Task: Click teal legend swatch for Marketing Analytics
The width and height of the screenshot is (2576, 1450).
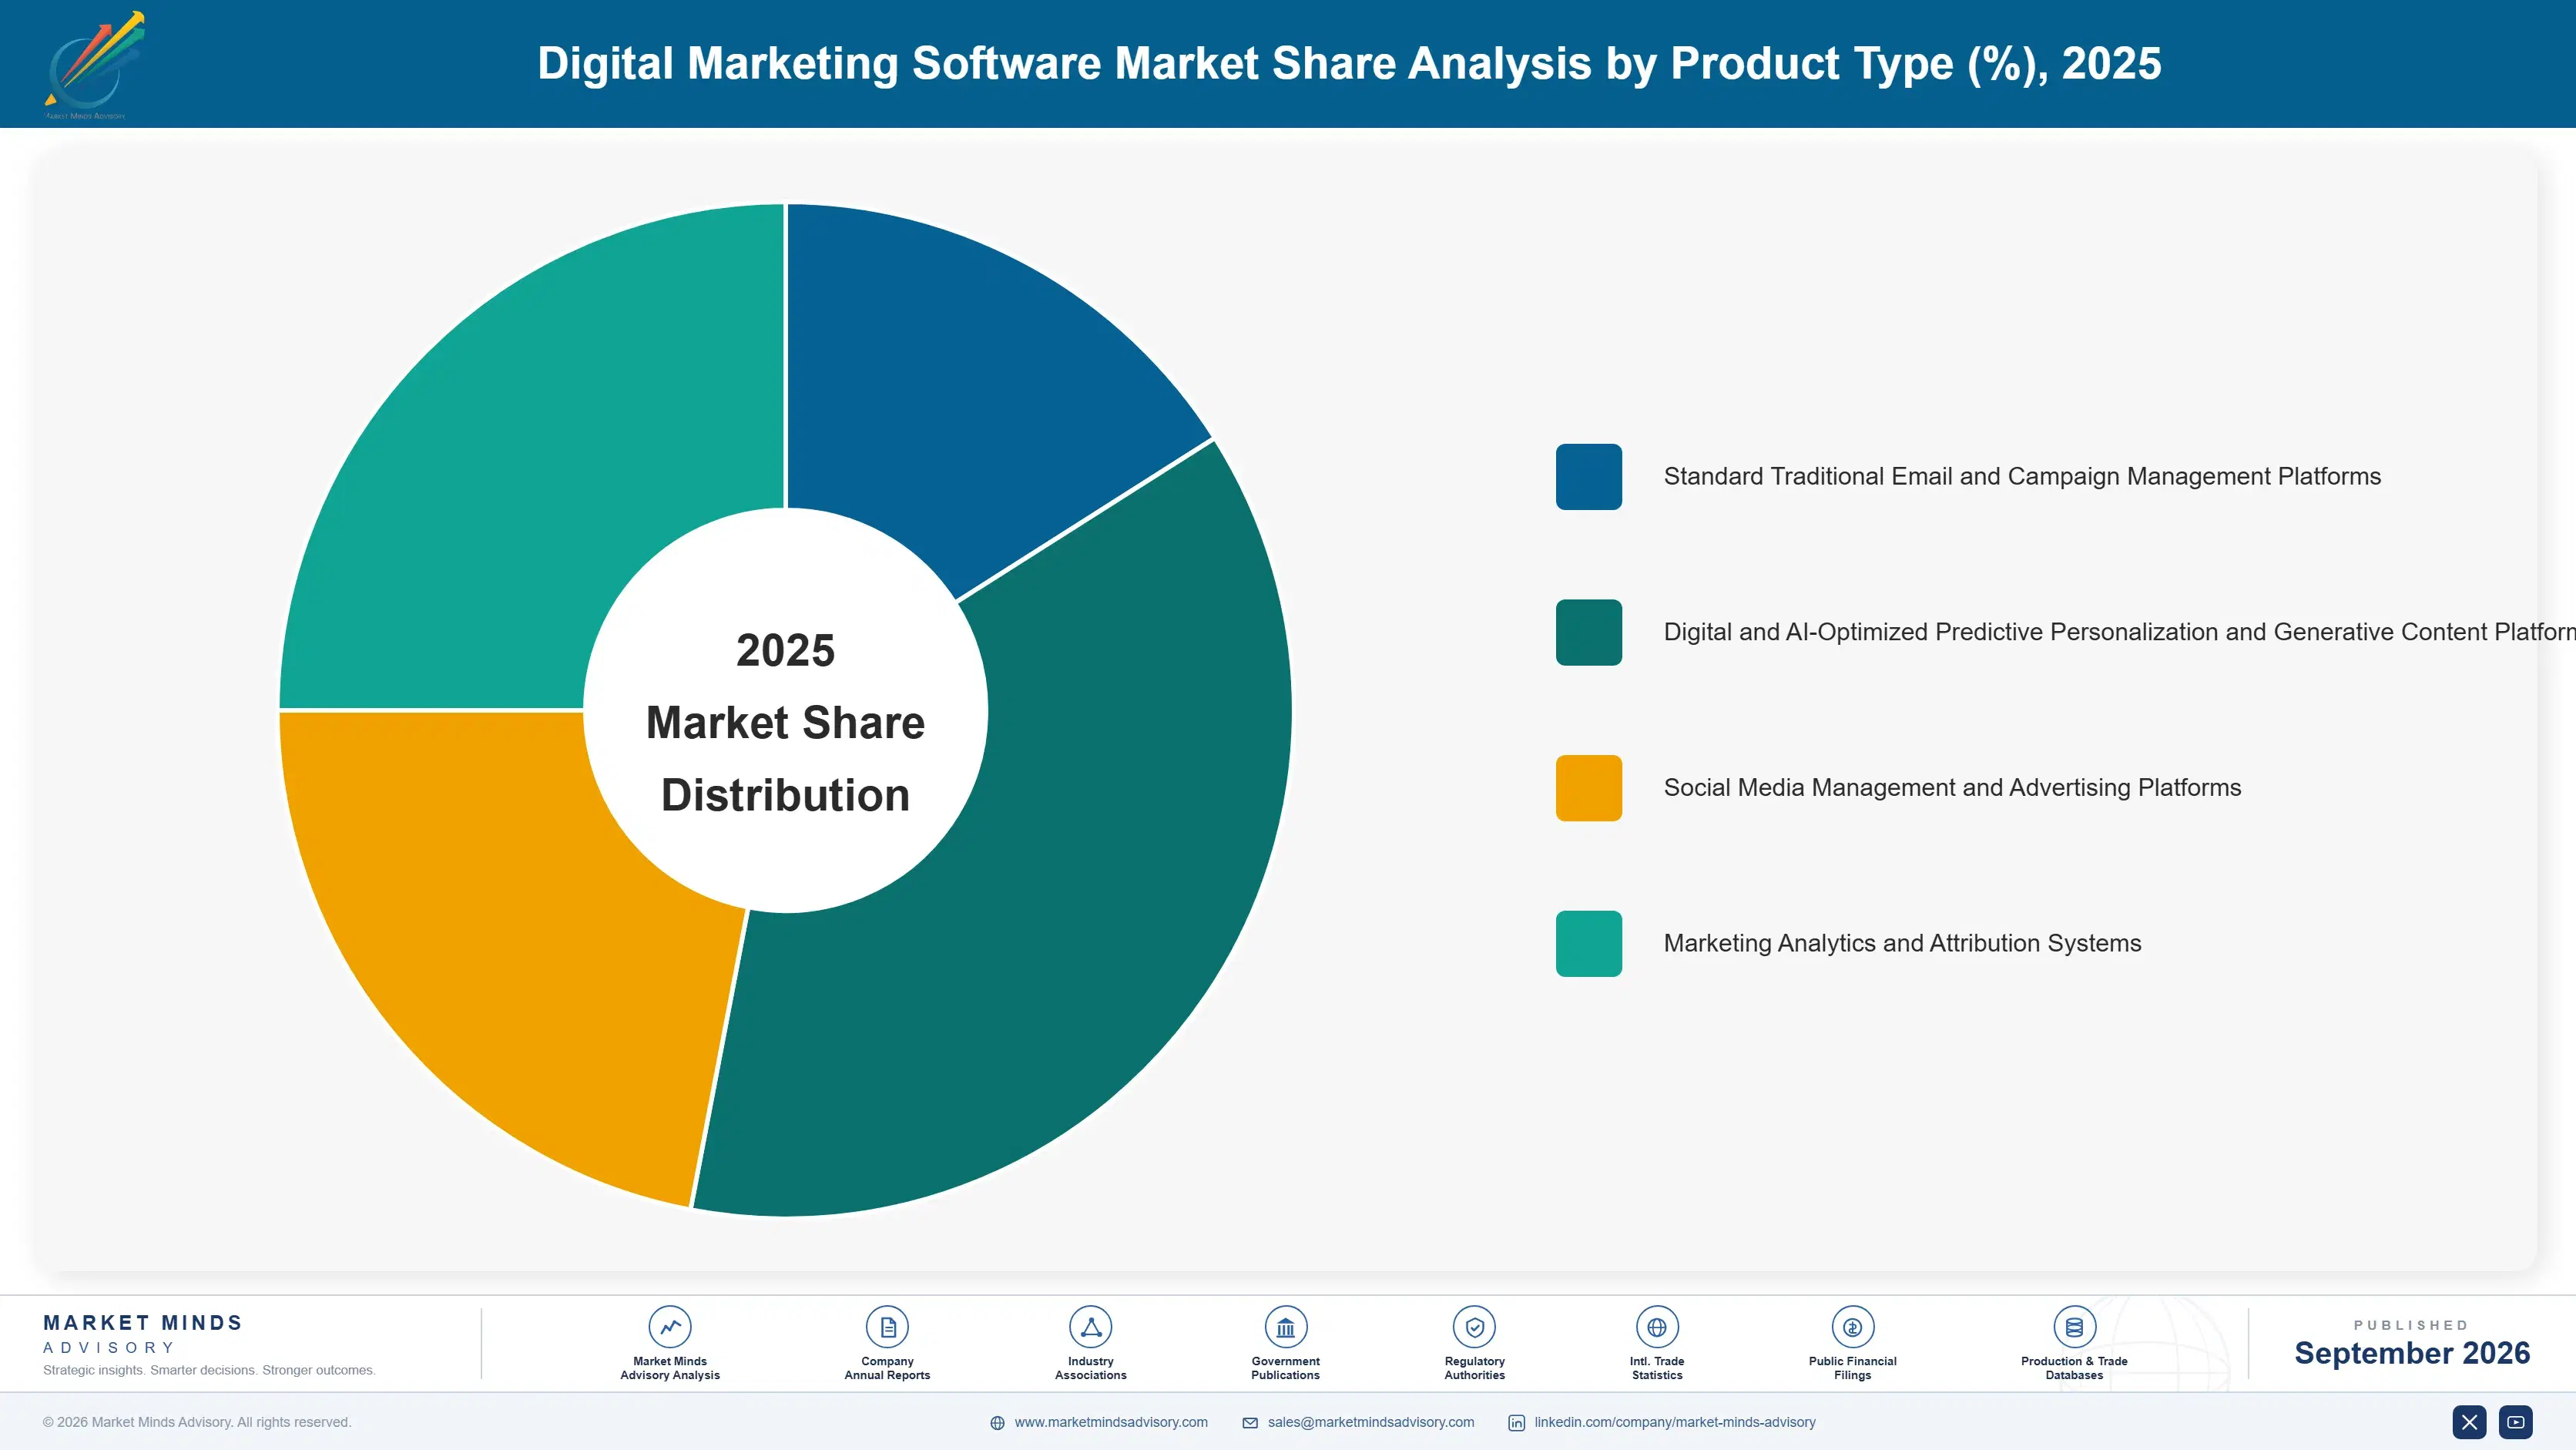Action: [1589, 943]
